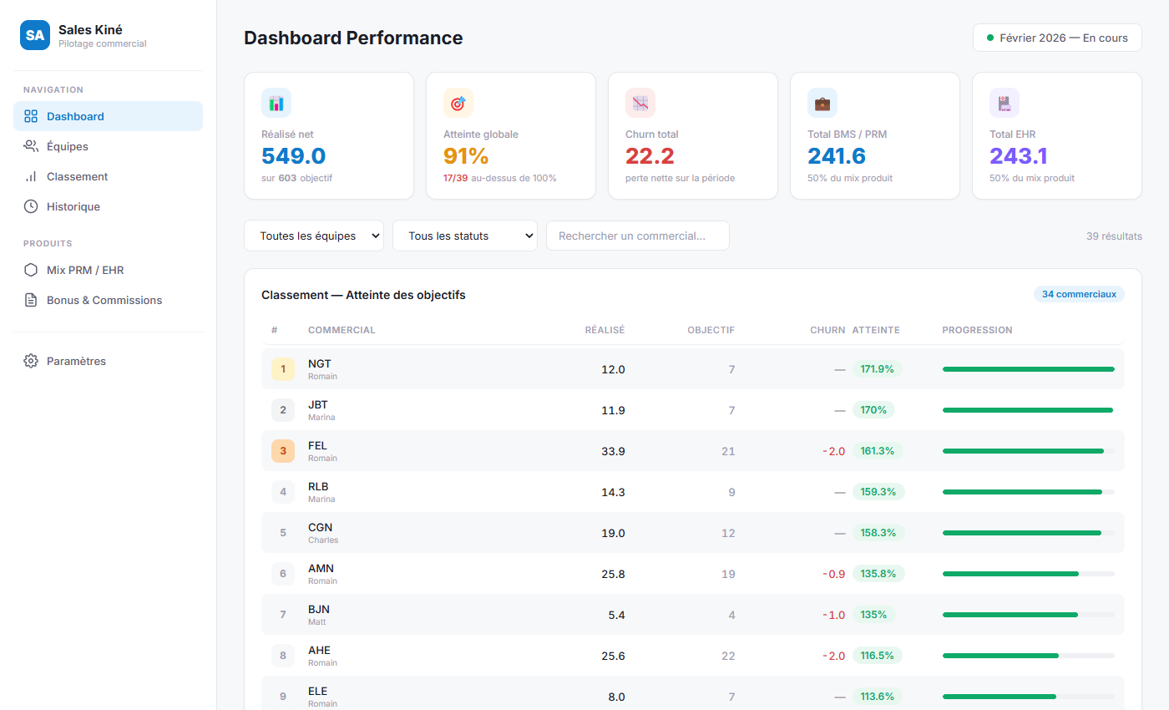
Task: Click the declining chart icon on Churn total card
Action: coord(640,102)
